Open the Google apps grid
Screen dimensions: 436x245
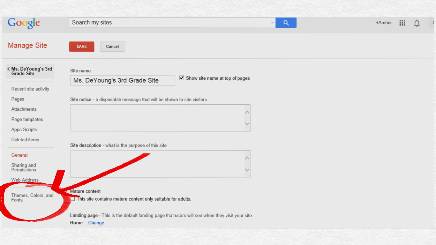click(402, 23)
